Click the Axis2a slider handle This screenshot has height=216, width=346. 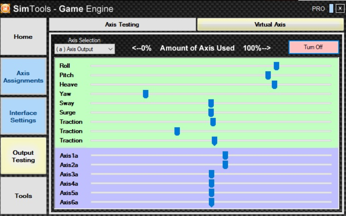225,165
